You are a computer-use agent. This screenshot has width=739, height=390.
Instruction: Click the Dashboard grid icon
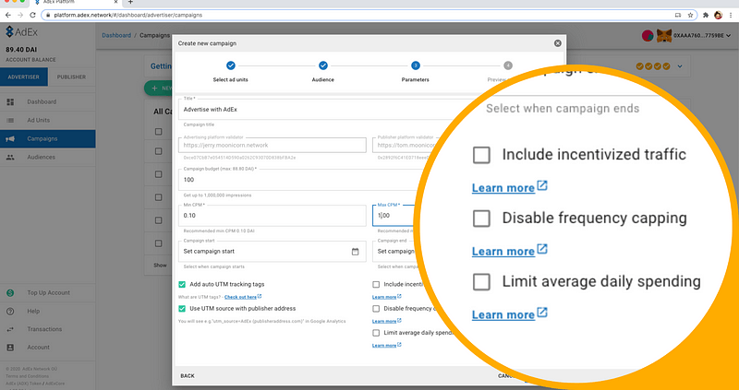click(10, 101)
